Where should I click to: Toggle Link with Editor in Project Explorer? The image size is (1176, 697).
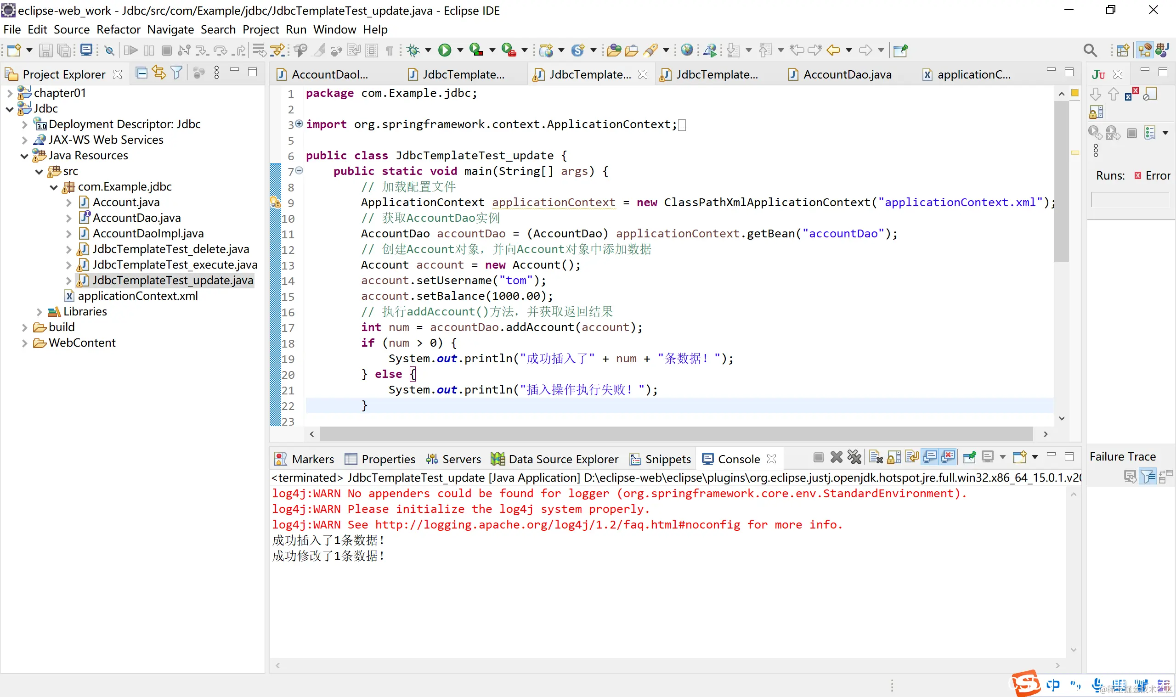point(159,73)
